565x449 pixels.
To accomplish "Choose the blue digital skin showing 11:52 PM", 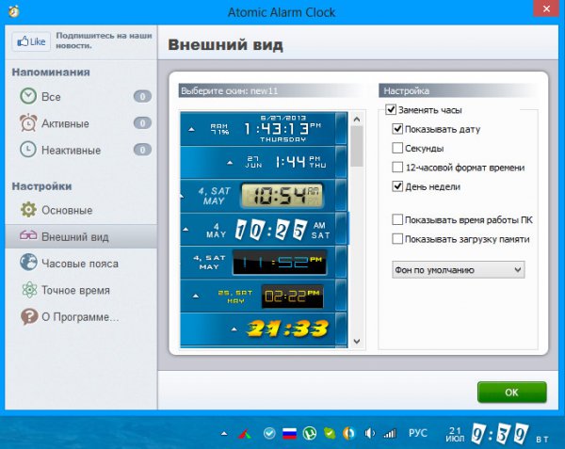I will click(264, 263).
